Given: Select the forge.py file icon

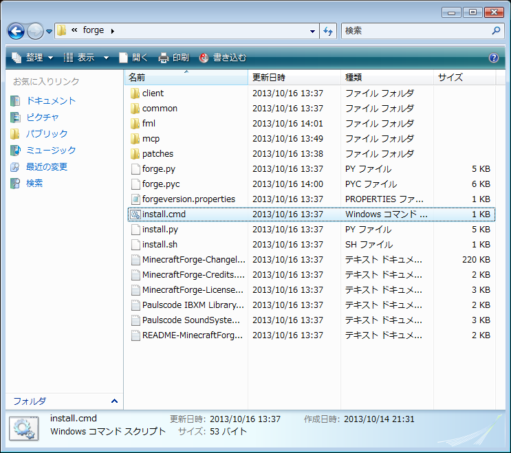Looking at the screenshot, I should tap(135, 169).
